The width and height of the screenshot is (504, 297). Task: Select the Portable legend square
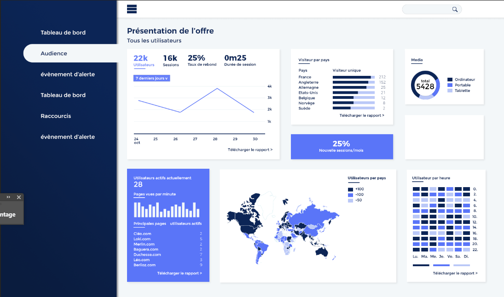[450, 85]
